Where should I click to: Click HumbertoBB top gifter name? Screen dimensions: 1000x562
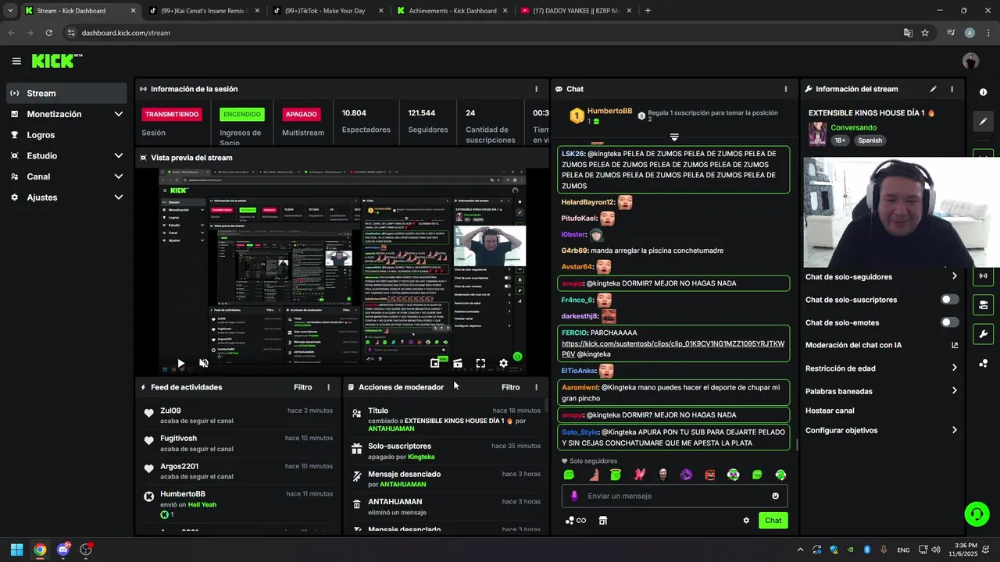[x=609, y=112]
